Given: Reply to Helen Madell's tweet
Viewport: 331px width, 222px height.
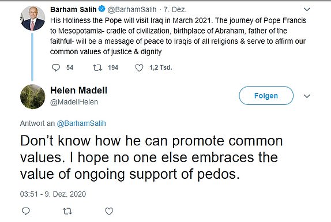Looking at the screenshot, I should click(26, 211).
